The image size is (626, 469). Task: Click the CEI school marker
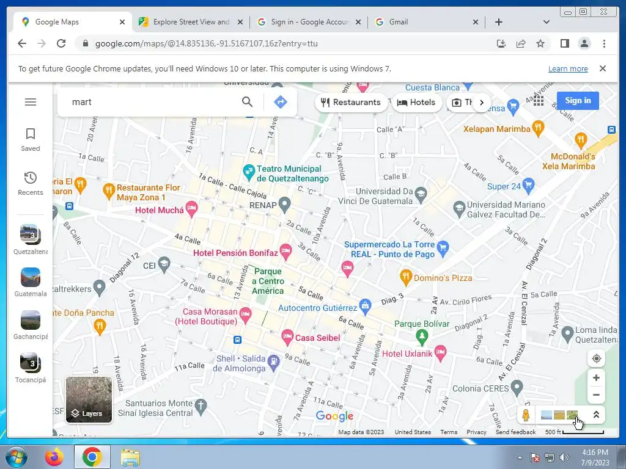coord(164,265)
